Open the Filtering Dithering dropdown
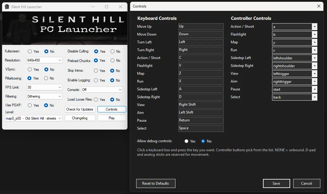The width and height of the screenshot is (327, 194). (x=44, y=96)
